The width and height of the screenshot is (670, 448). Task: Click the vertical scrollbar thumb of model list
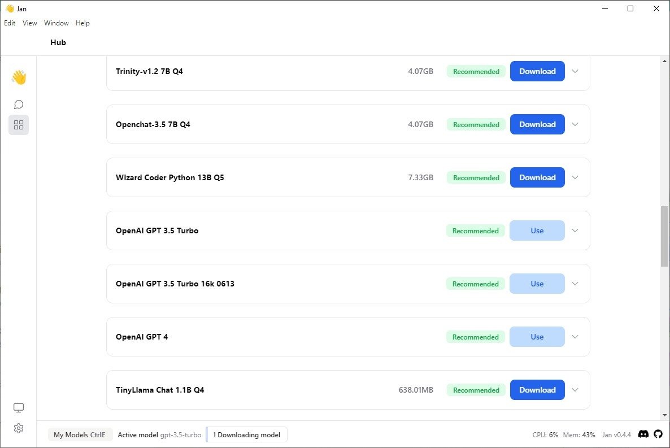[664, 236]
